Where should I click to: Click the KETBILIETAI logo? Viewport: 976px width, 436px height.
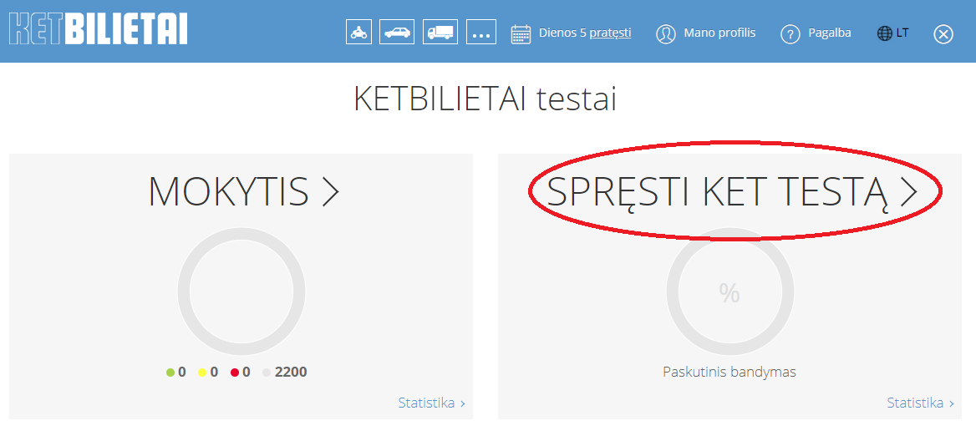98,28
